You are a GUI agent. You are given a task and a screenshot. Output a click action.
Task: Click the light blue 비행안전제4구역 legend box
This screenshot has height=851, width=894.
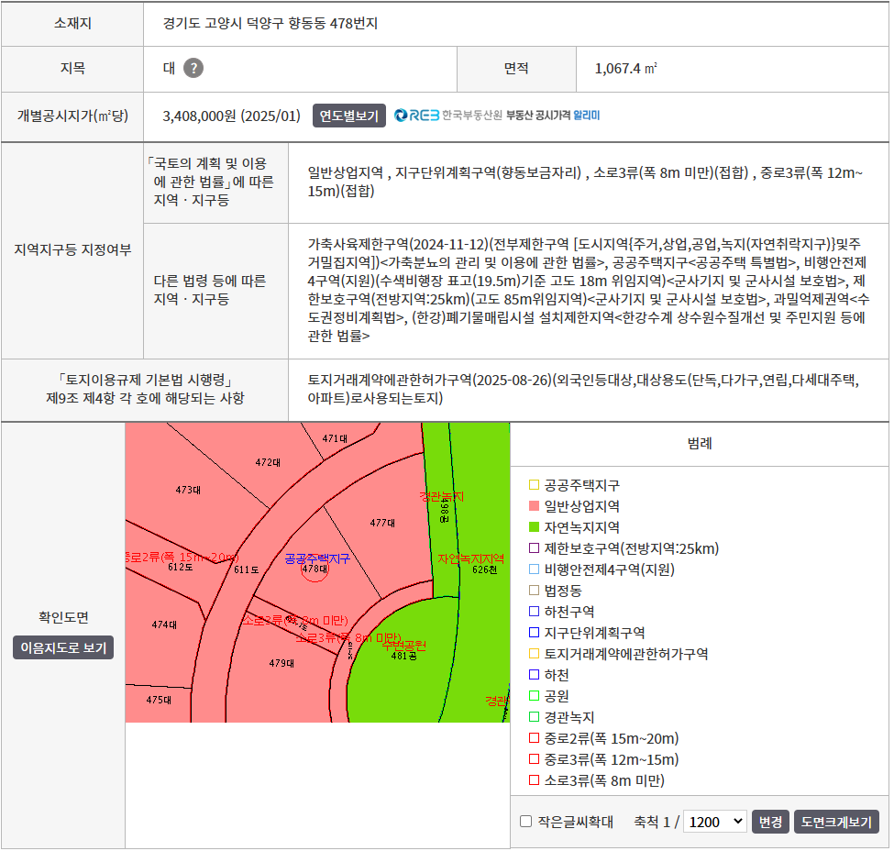pos(535,569)
